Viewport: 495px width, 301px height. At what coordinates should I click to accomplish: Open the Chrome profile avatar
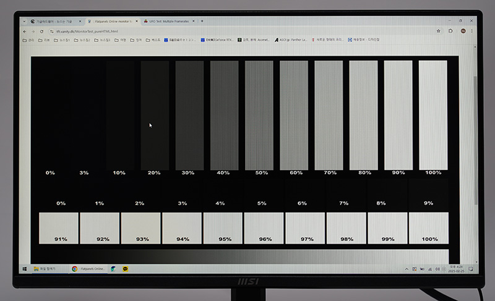[463, 31]
